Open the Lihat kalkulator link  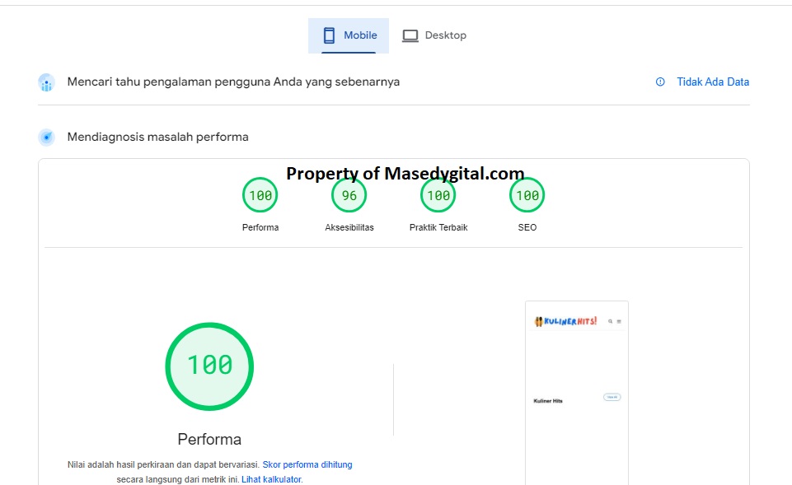[x=271, y=479]
